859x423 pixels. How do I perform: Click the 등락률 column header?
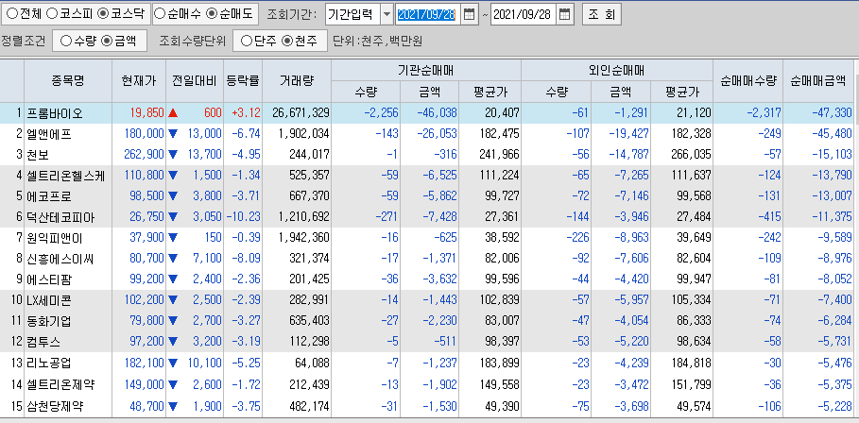(243, 80)
